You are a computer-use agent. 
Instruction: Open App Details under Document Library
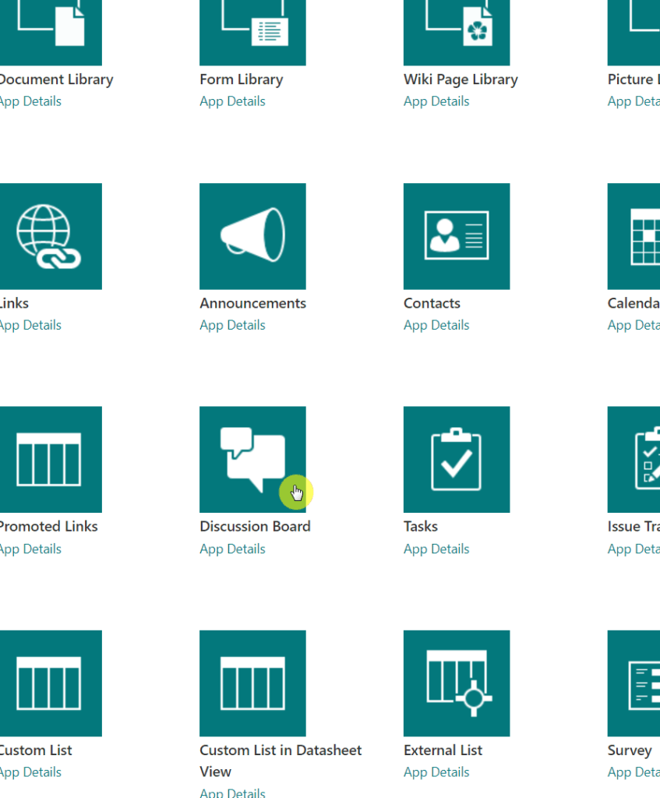tap(30, 101)
